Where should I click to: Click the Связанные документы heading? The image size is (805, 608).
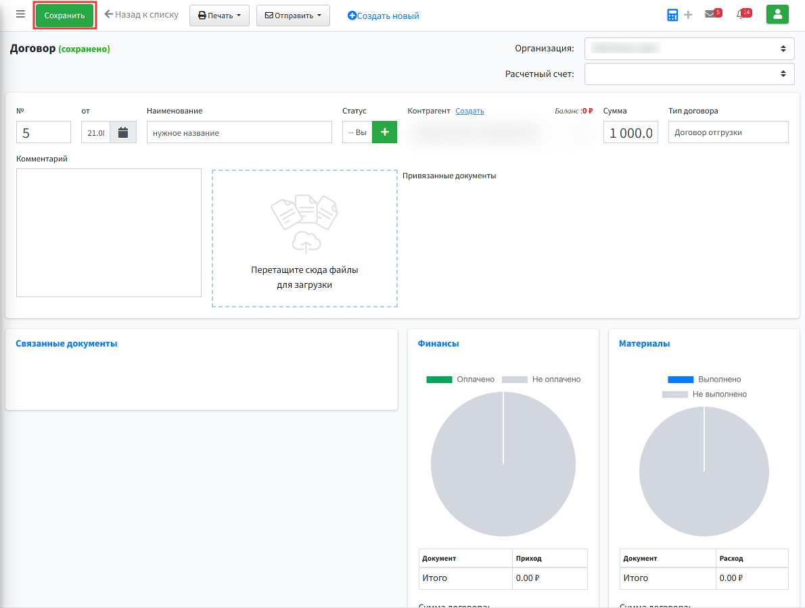[66, 343]
